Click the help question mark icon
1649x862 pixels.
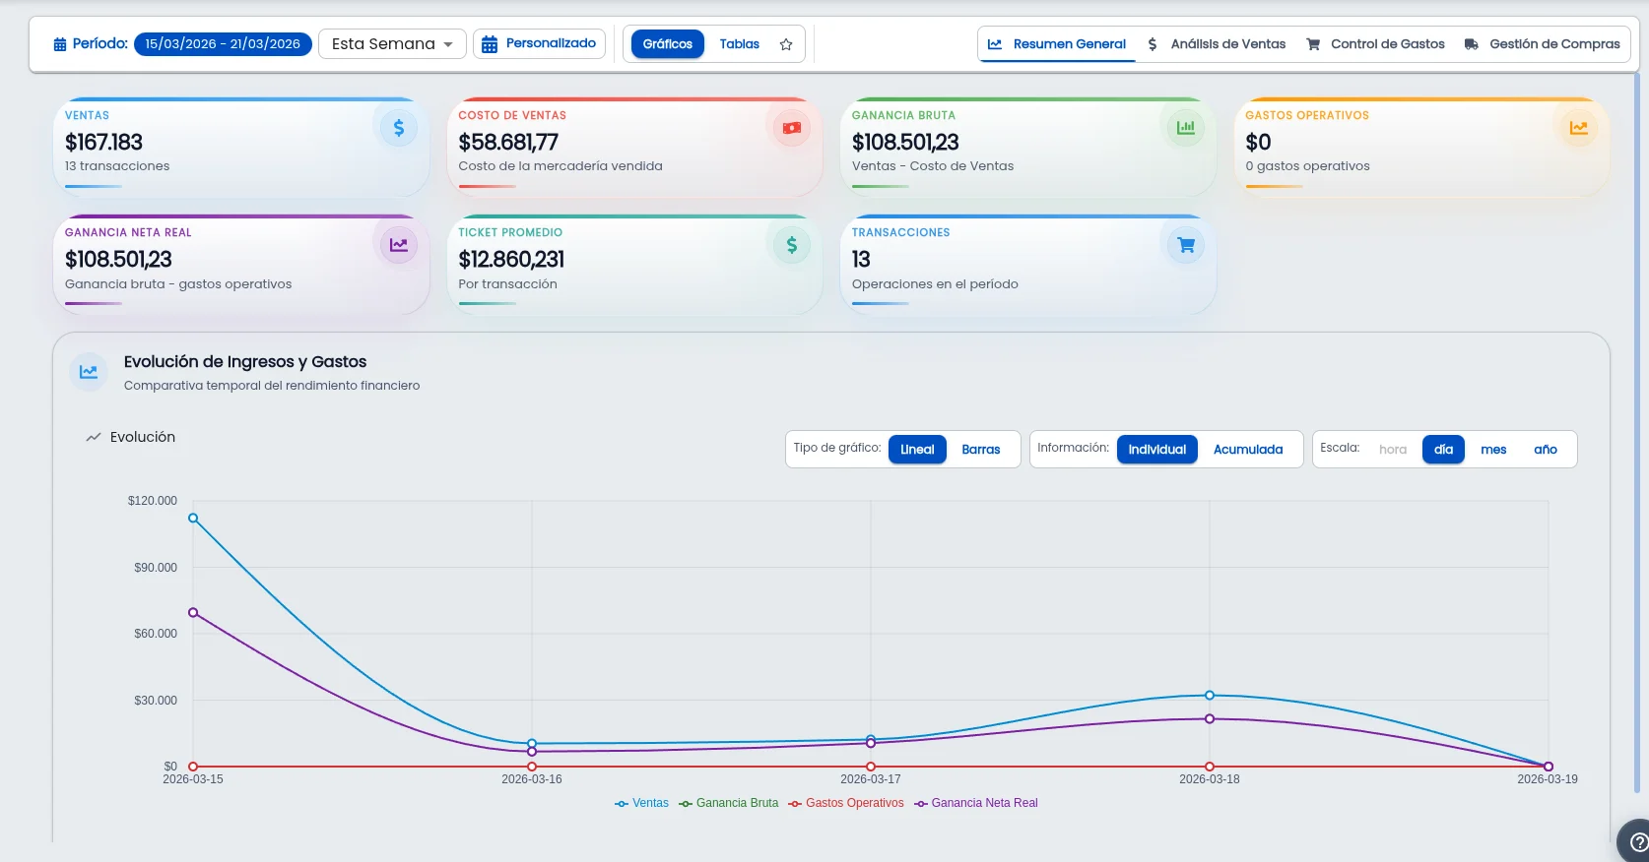pyautogui.click(x=1638, y=842)
